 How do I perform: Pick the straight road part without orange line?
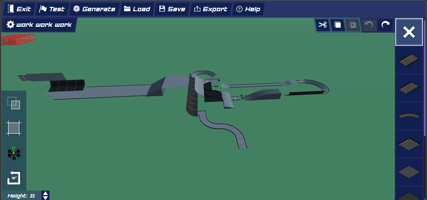(x=409, y=88)
